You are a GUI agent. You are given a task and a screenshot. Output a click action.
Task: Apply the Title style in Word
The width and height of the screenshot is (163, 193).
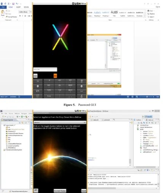(x=114, y=14)
